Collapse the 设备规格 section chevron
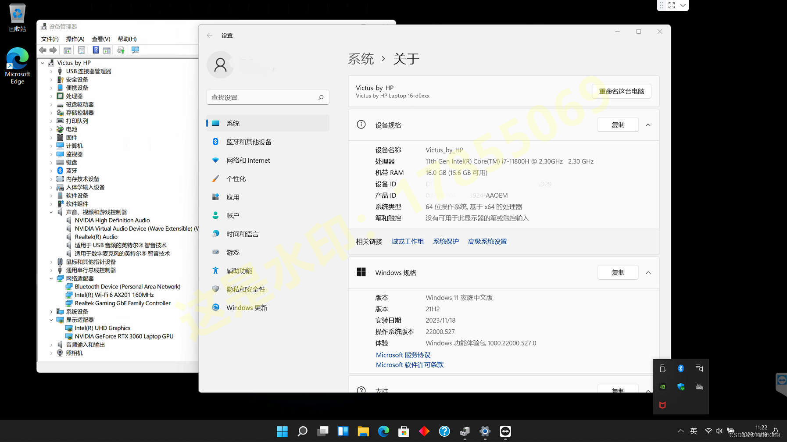787x442 pixels. coord(648,125)
